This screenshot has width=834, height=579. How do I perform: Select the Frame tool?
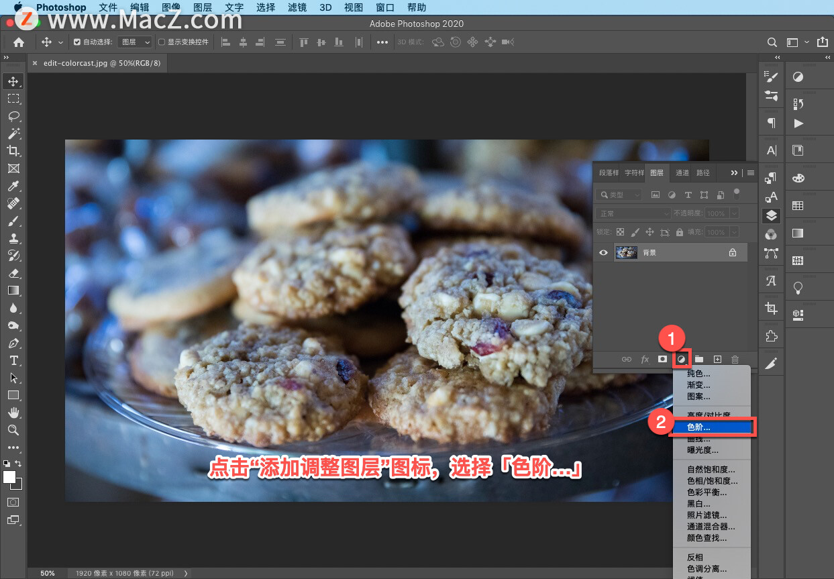click(x=13, y=168)
